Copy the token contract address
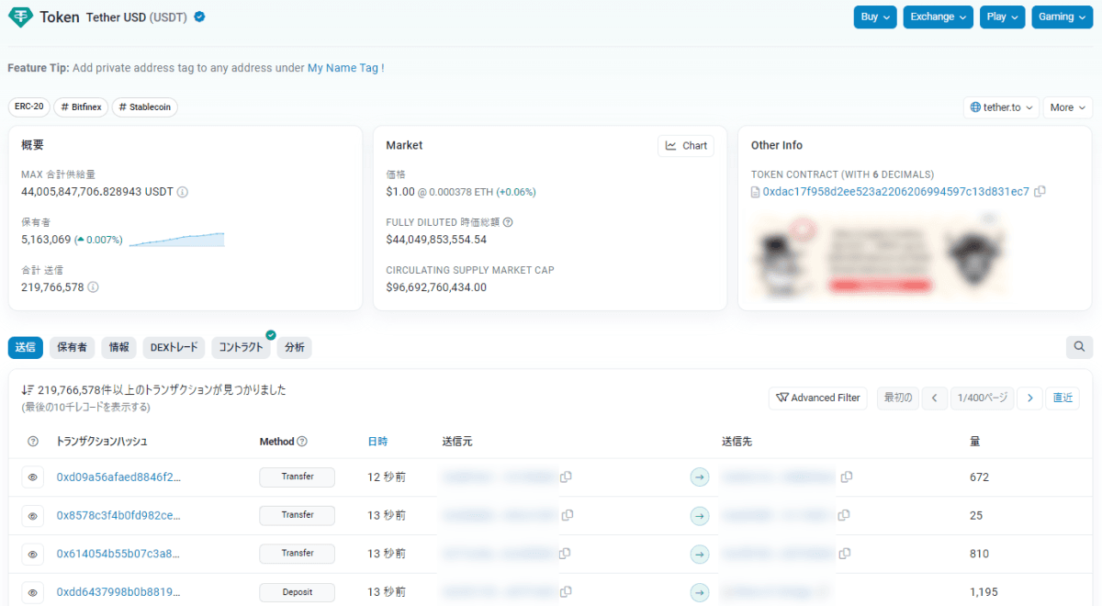Image resolution: width=1102 pixels, height=606 pixels. (x=1040, y=191)
